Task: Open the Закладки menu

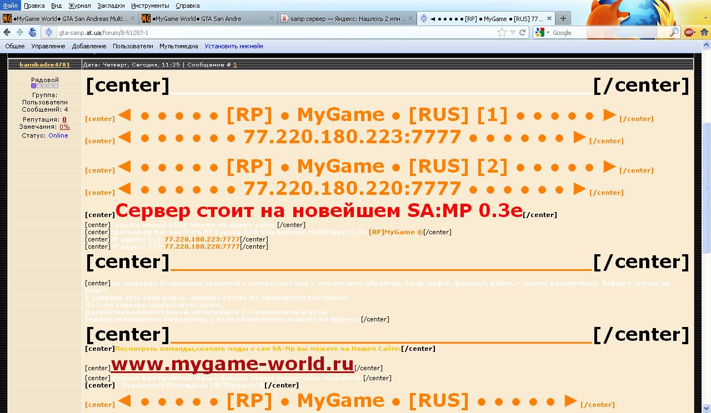Action: click(x=111, y=6)
